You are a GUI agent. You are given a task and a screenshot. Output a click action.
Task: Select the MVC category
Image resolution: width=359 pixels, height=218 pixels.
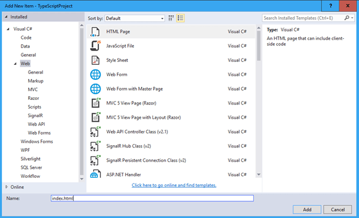click(33, 89)
